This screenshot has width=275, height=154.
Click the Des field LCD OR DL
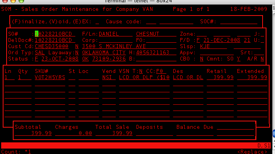click(x=188, y=77)
